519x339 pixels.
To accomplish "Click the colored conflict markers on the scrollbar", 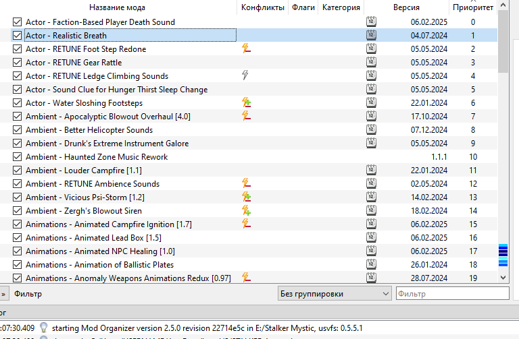I will 503,255.
